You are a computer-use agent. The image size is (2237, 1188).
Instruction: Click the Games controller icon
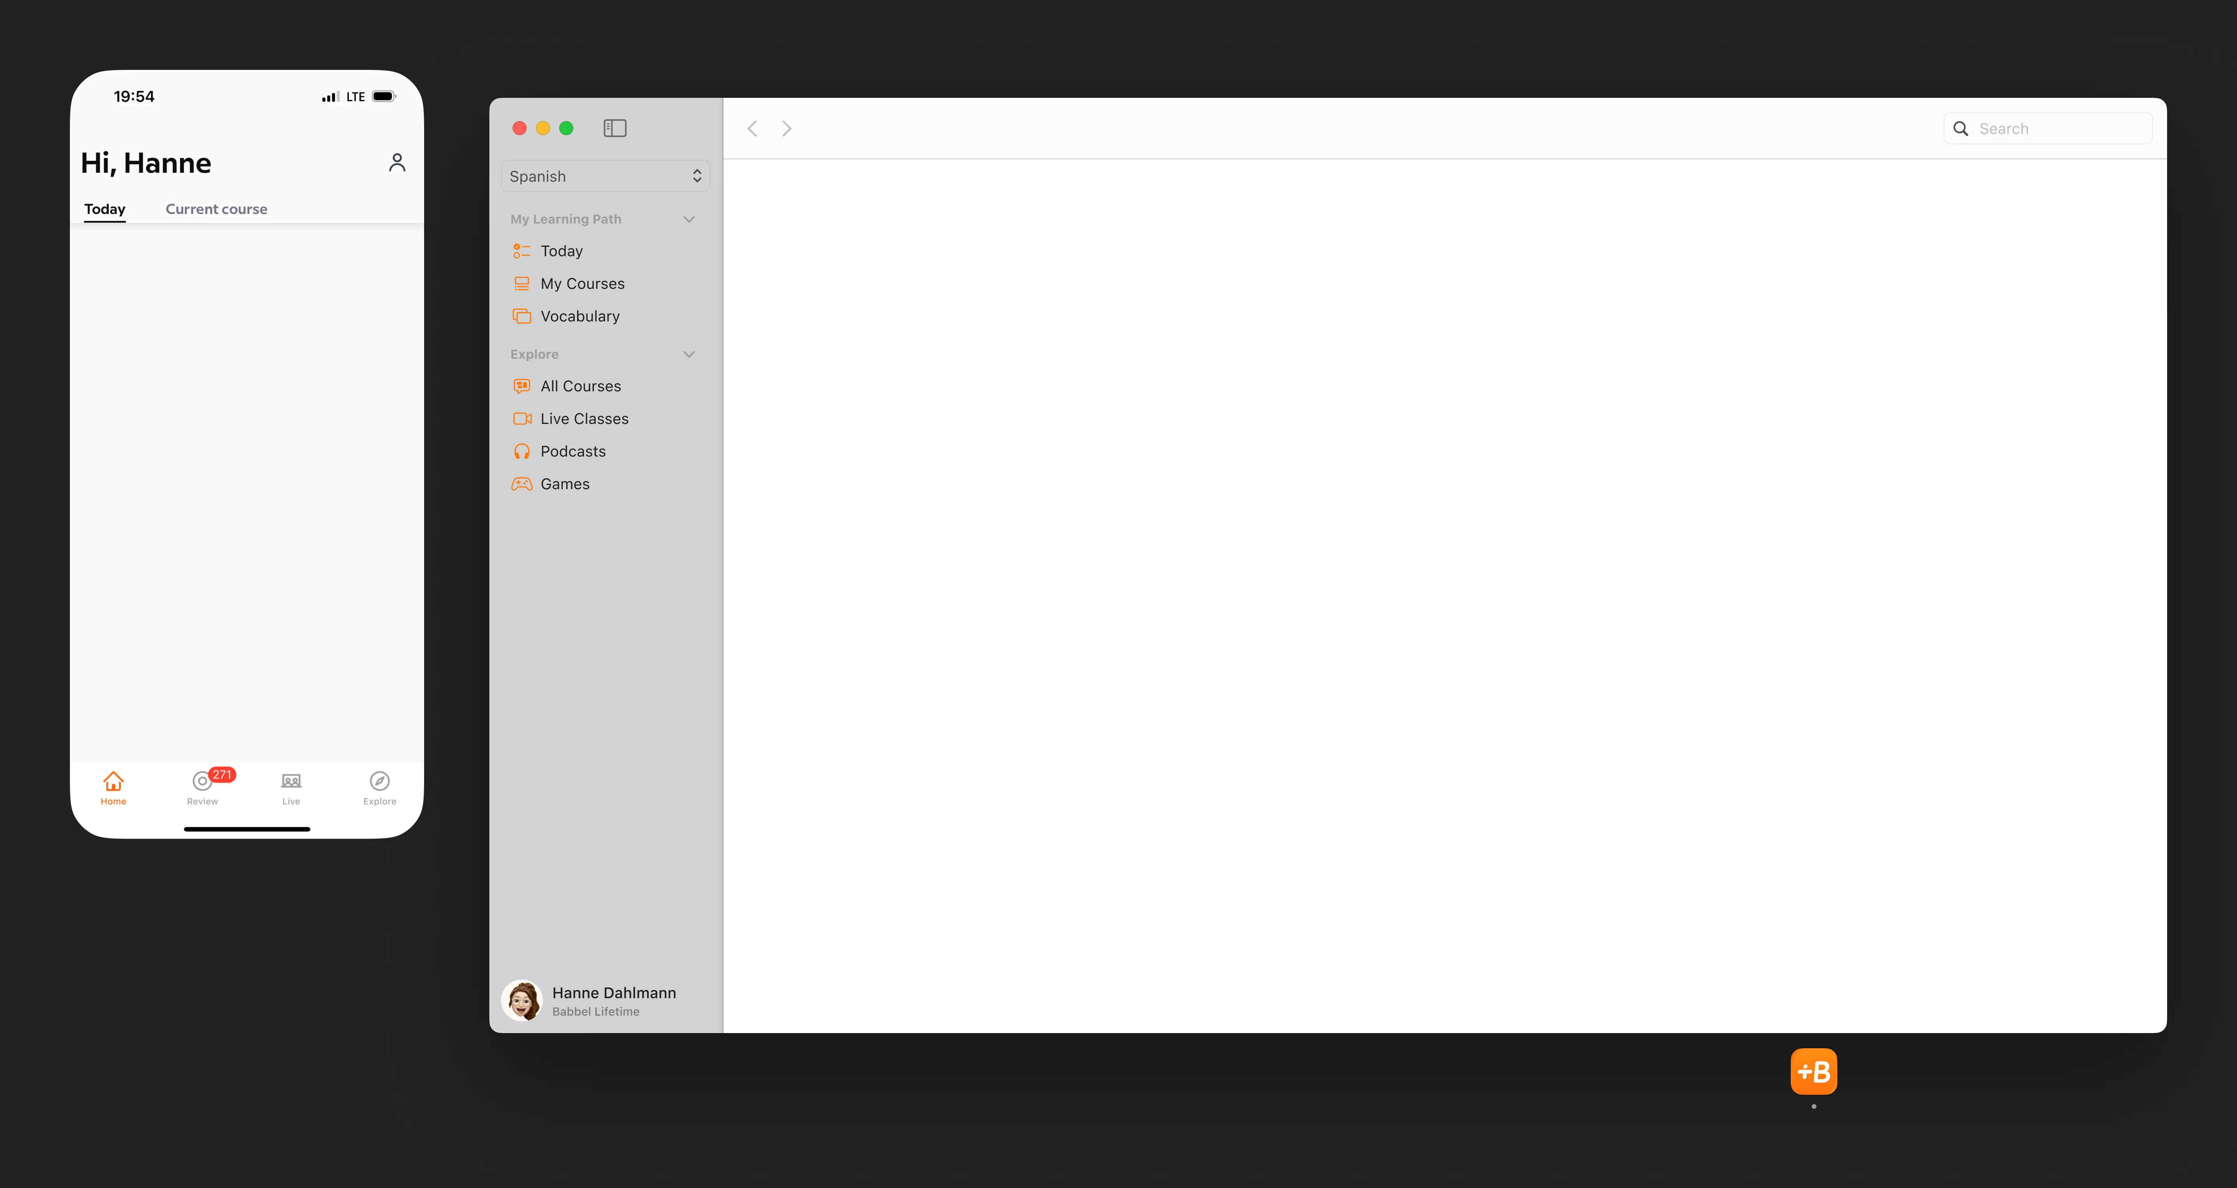pos(522,484)
